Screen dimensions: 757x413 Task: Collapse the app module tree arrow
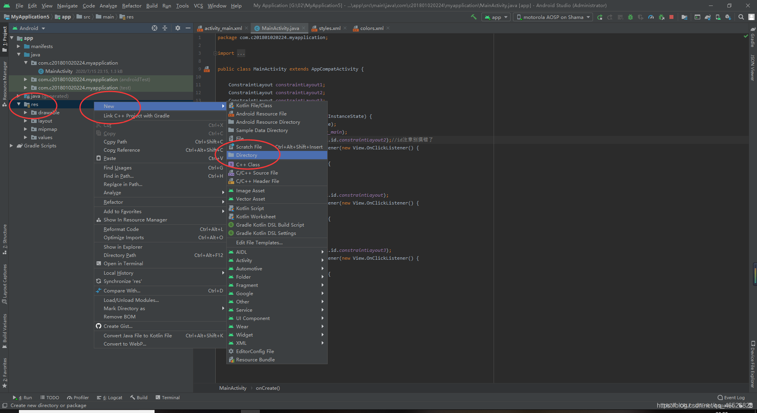click(x=11, y=38)
